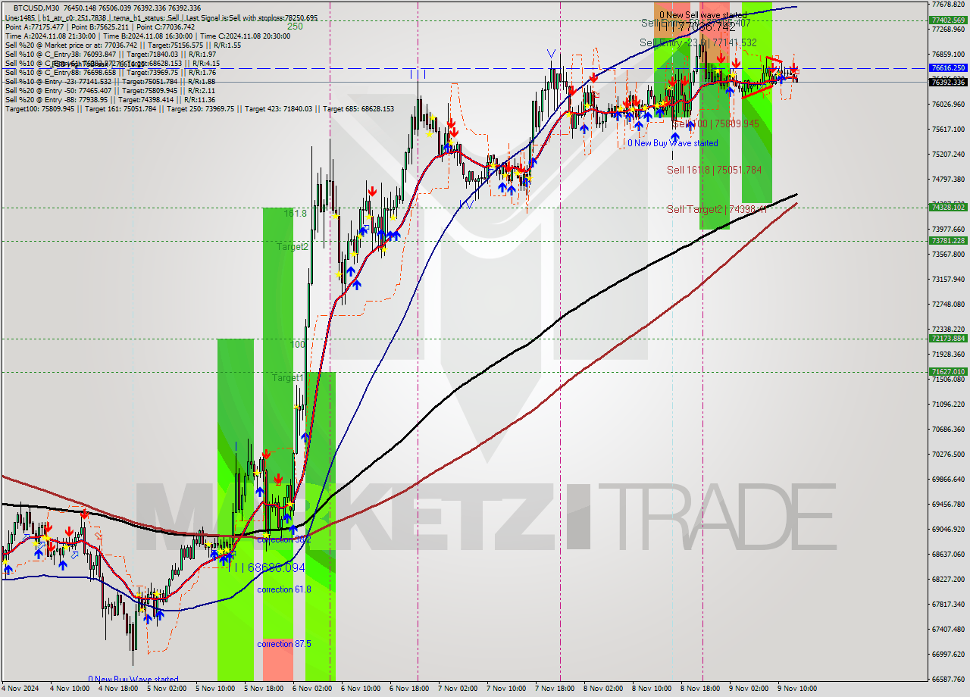Image resolution: width=970 pixels, height=697 pixels.
Task: Select the 'Line:1485' indicator status line
Action: 161,17
